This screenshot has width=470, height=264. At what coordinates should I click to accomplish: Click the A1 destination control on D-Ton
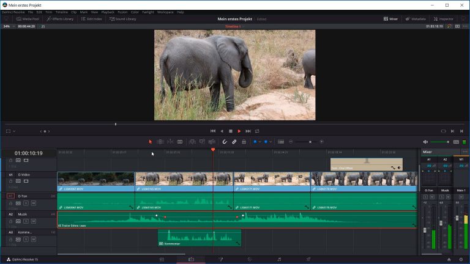coord(10,196)
